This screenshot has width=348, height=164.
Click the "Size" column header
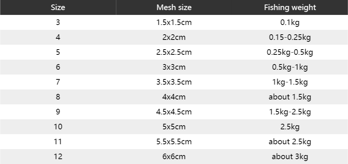coord(58,7)
